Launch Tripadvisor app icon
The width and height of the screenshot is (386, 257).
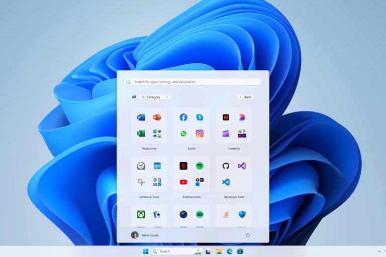point(200,214)
